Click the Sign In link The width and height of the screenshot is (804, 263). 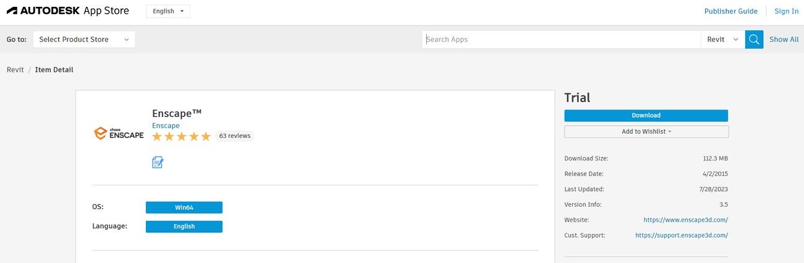786,11
